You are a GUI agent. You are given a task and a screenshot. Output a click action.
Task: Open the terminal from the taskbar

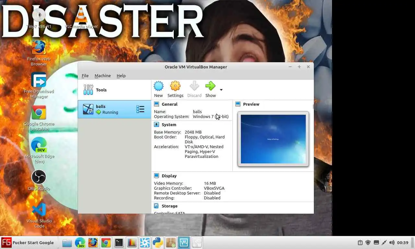(119, 243)
